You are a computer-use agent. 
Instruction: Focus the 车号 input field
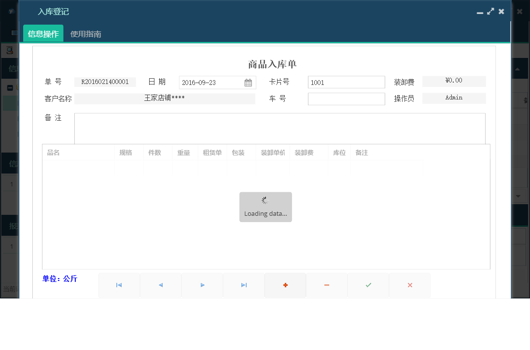pyautogui.click(x=346, y=98)
